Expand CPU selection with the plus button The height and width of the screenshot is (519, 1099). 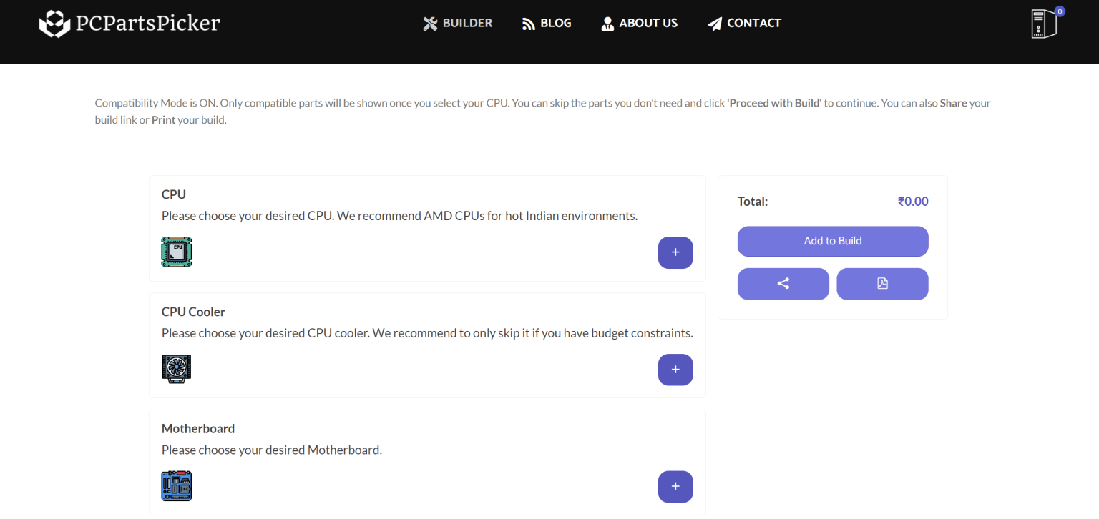(x=675, y=252)
